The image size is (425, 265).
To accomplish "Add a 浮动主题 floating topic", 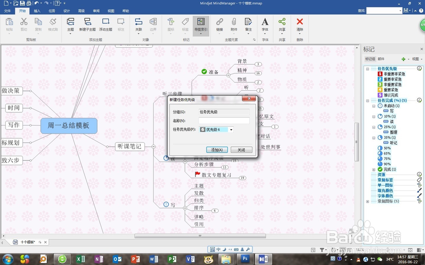I will 105,22.
